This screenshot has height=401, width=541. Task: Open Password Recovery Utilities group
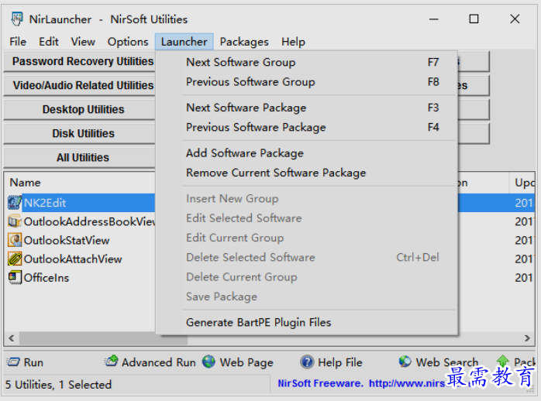[x=80, y=61]
